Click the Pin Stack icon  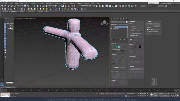click(x=112, y=40)
